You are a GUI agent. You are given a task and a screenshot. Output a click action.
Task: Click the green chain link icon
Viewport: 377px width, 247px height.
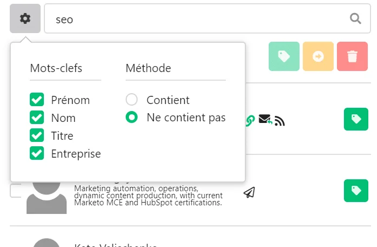click(x=250, y=120)
